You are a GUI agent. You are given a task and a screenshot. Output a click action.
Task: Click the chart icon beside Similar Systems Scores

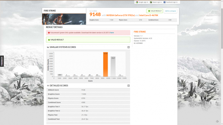[x=48, y=47]
